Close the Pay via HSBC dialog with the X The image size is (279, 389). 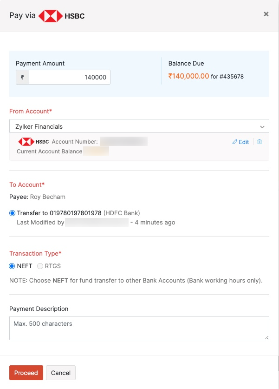pyautogui.click(x=266, y=13)
